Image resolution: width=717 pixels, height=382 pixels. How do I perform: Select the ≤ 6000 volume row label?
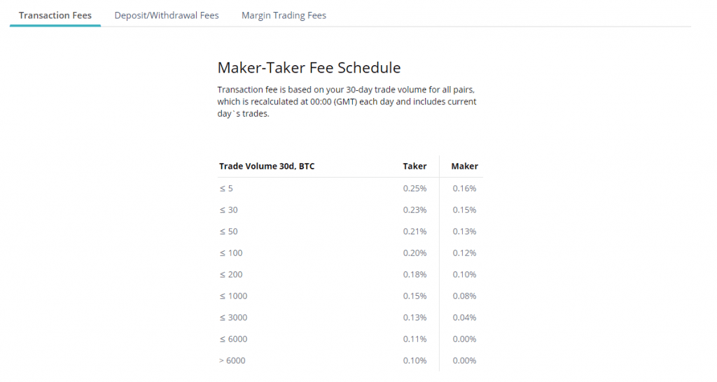pos(233,339)
